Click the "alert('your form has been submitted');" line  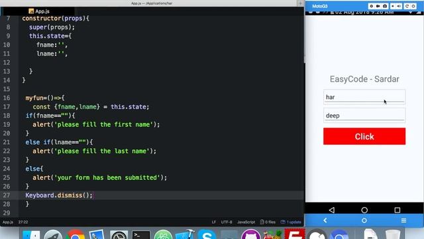(x=100, y=177)
